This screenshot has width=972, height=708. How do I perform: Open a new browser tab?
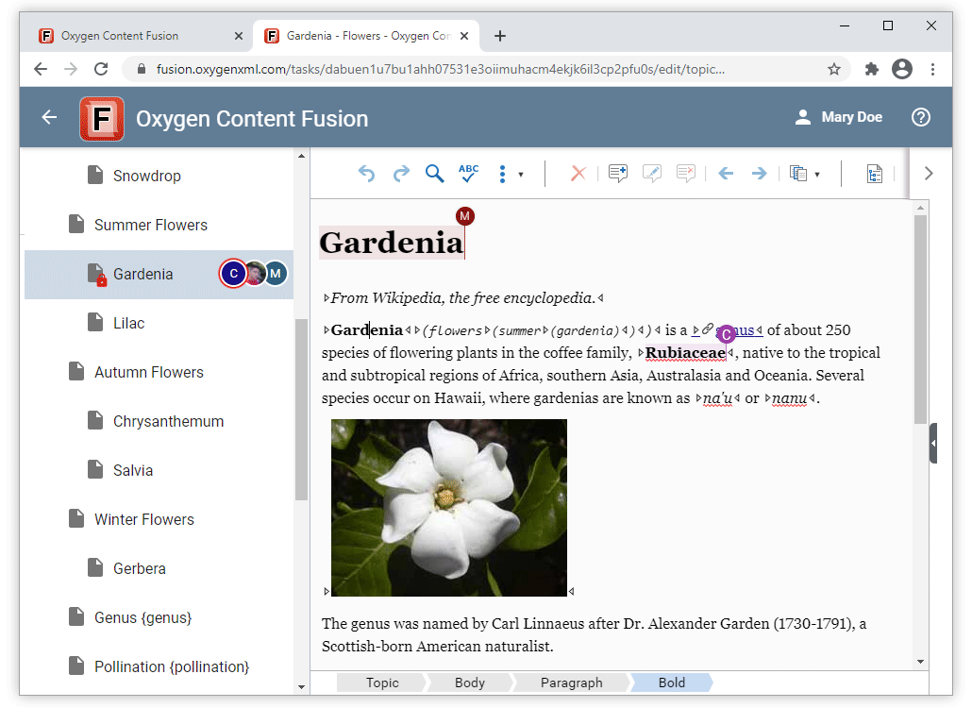(500, 36)
